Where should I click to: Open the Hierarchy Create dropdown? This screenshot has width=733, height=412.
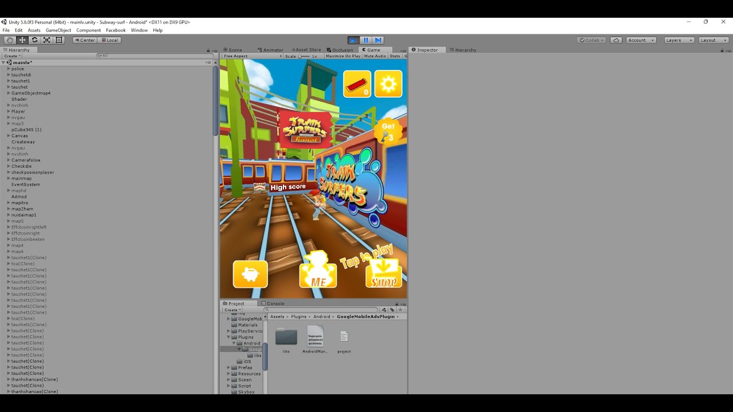click(x=11, y=56)
